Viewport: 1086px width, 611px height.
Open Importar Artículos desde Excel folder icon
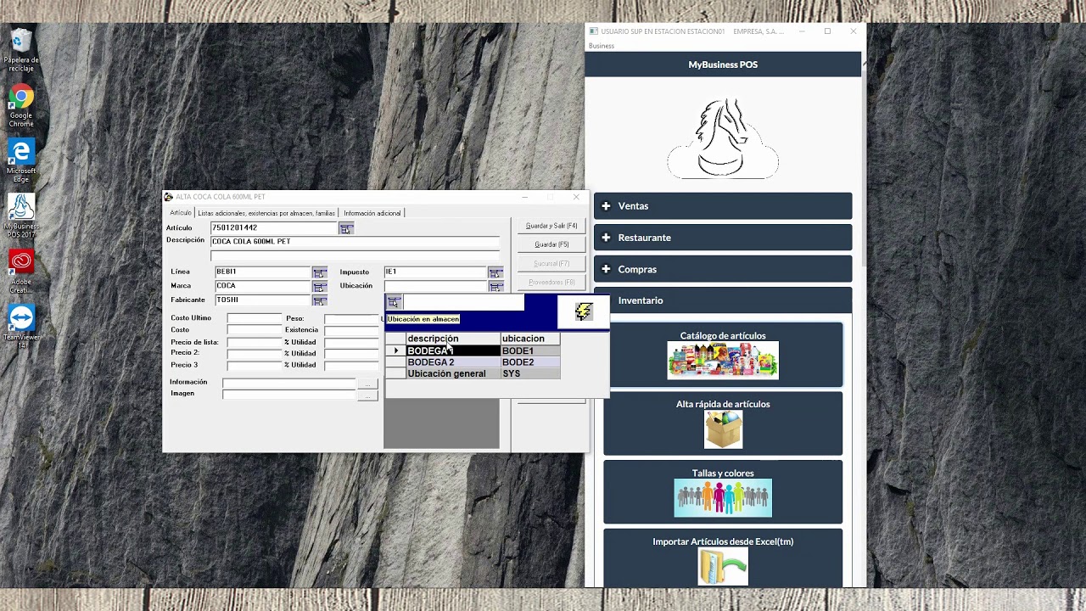pyautogui.click(x=723, y=566)
